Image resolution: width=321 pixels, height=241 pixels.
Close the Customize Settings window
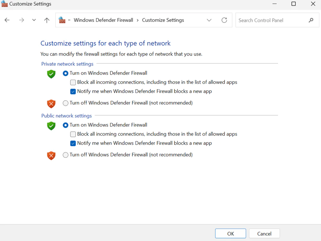(313, 4)
